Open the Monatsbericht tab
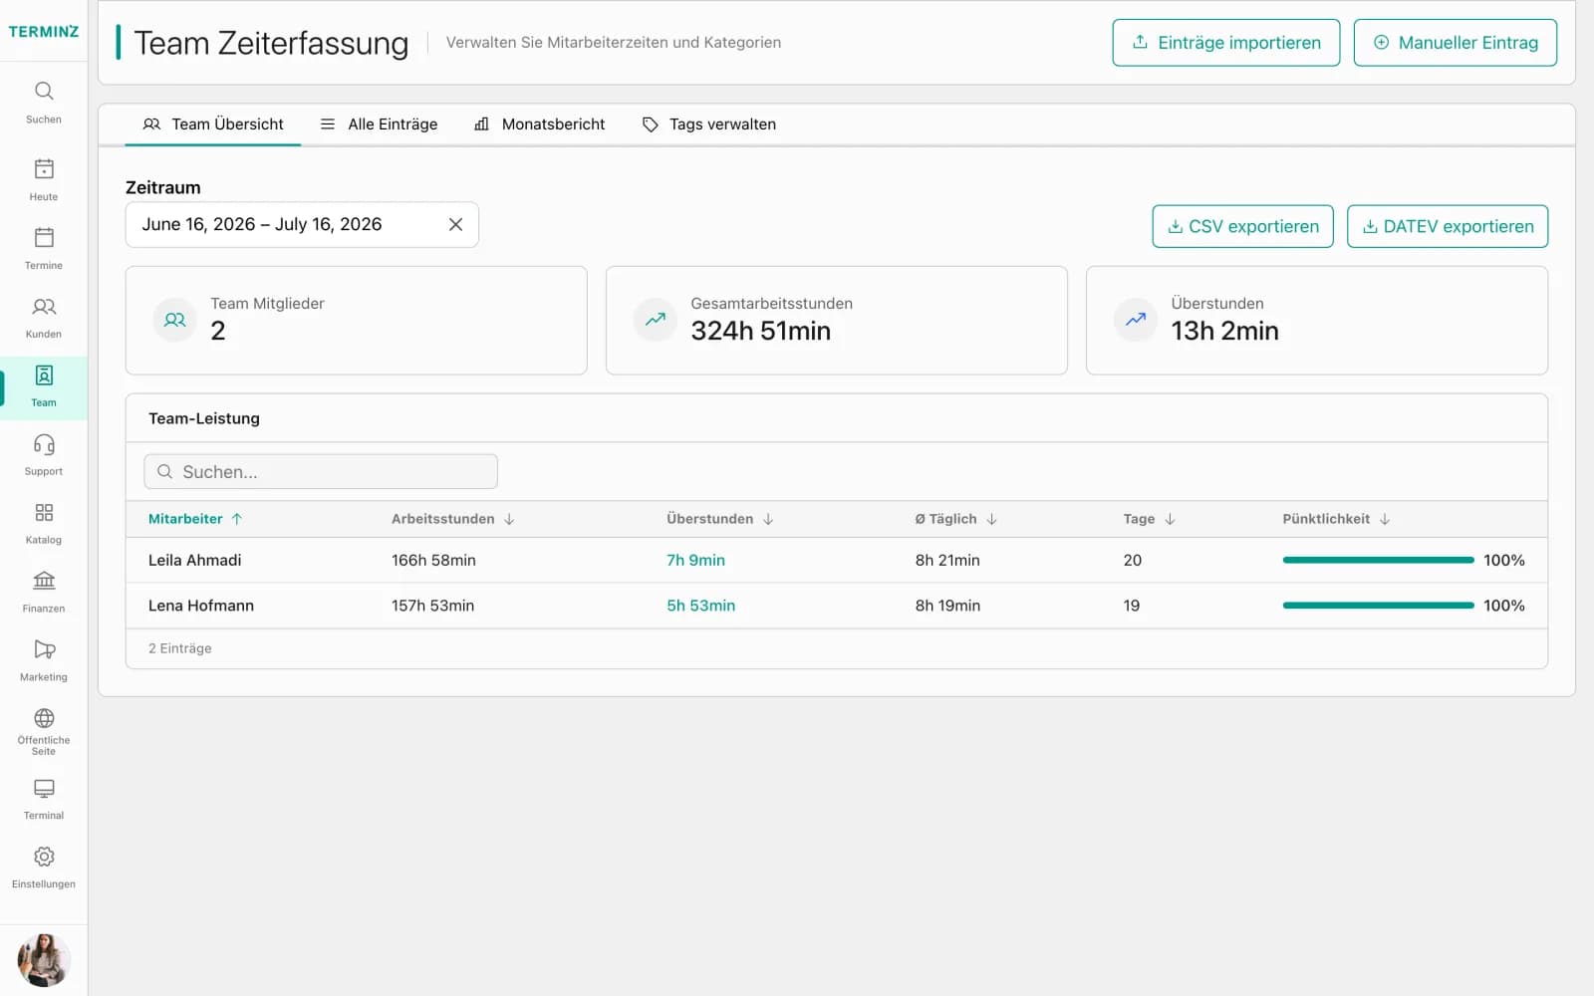 point(540,124)
